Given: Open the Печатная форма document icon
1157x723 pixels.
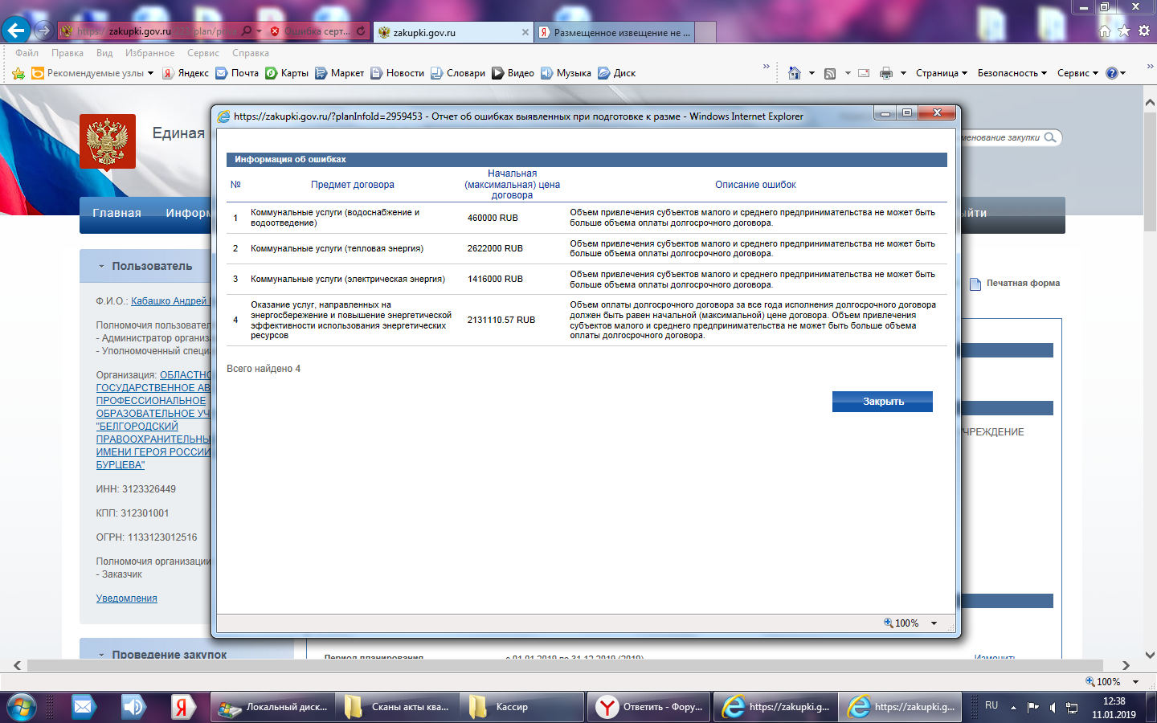Looking at the screenshot, I should (975, 284).
